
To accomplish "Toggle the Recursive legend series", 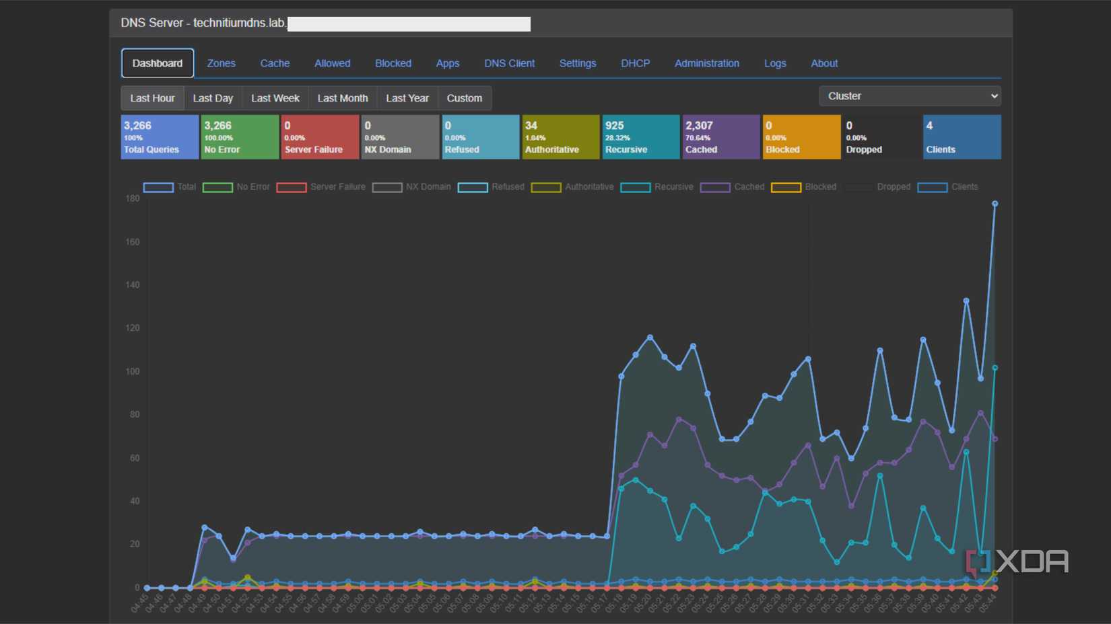I will pyautogui.click(x=657, y=187).
